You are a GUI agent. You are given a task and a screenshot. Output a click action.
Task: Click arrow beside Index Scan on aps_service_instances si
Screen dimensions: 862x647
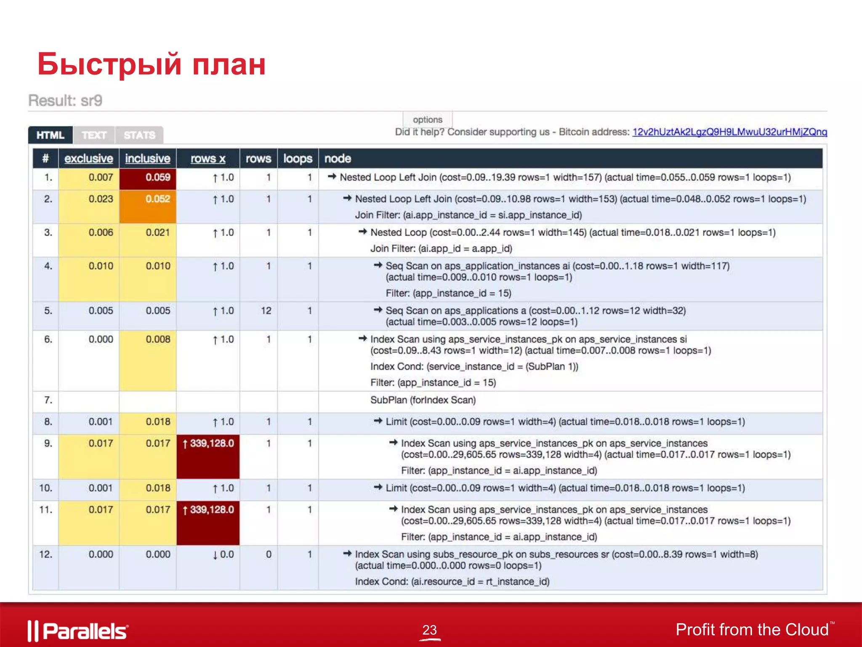click(x=363, y=339)
